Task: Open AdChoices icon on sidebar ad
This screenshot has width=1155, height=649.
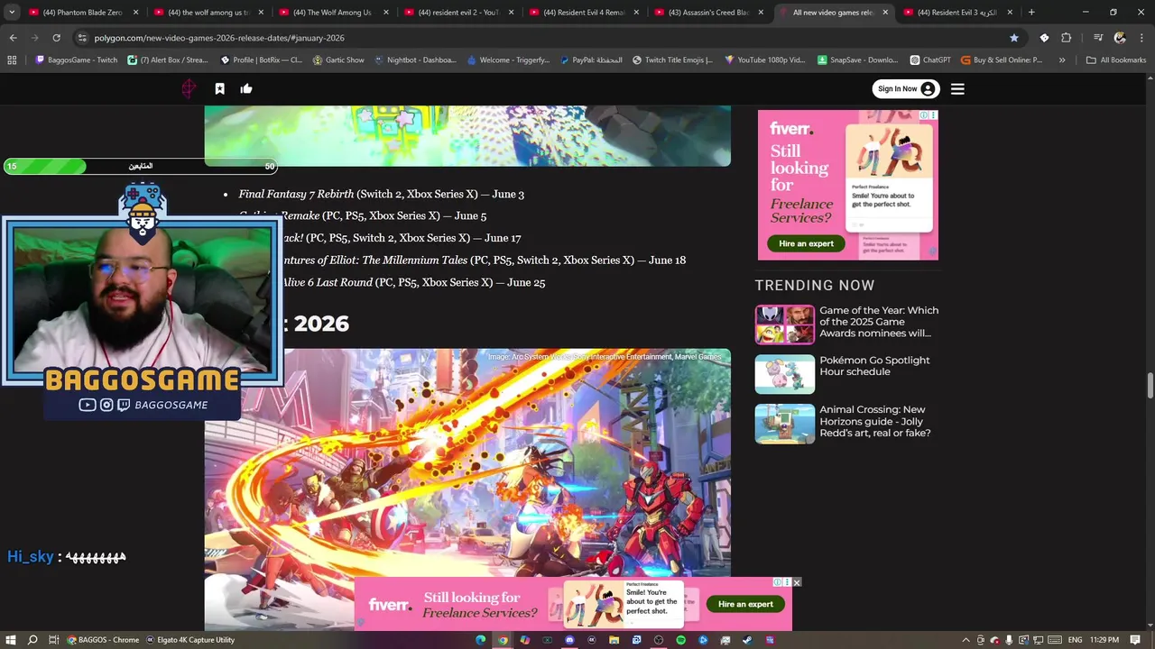Action: 925,115
